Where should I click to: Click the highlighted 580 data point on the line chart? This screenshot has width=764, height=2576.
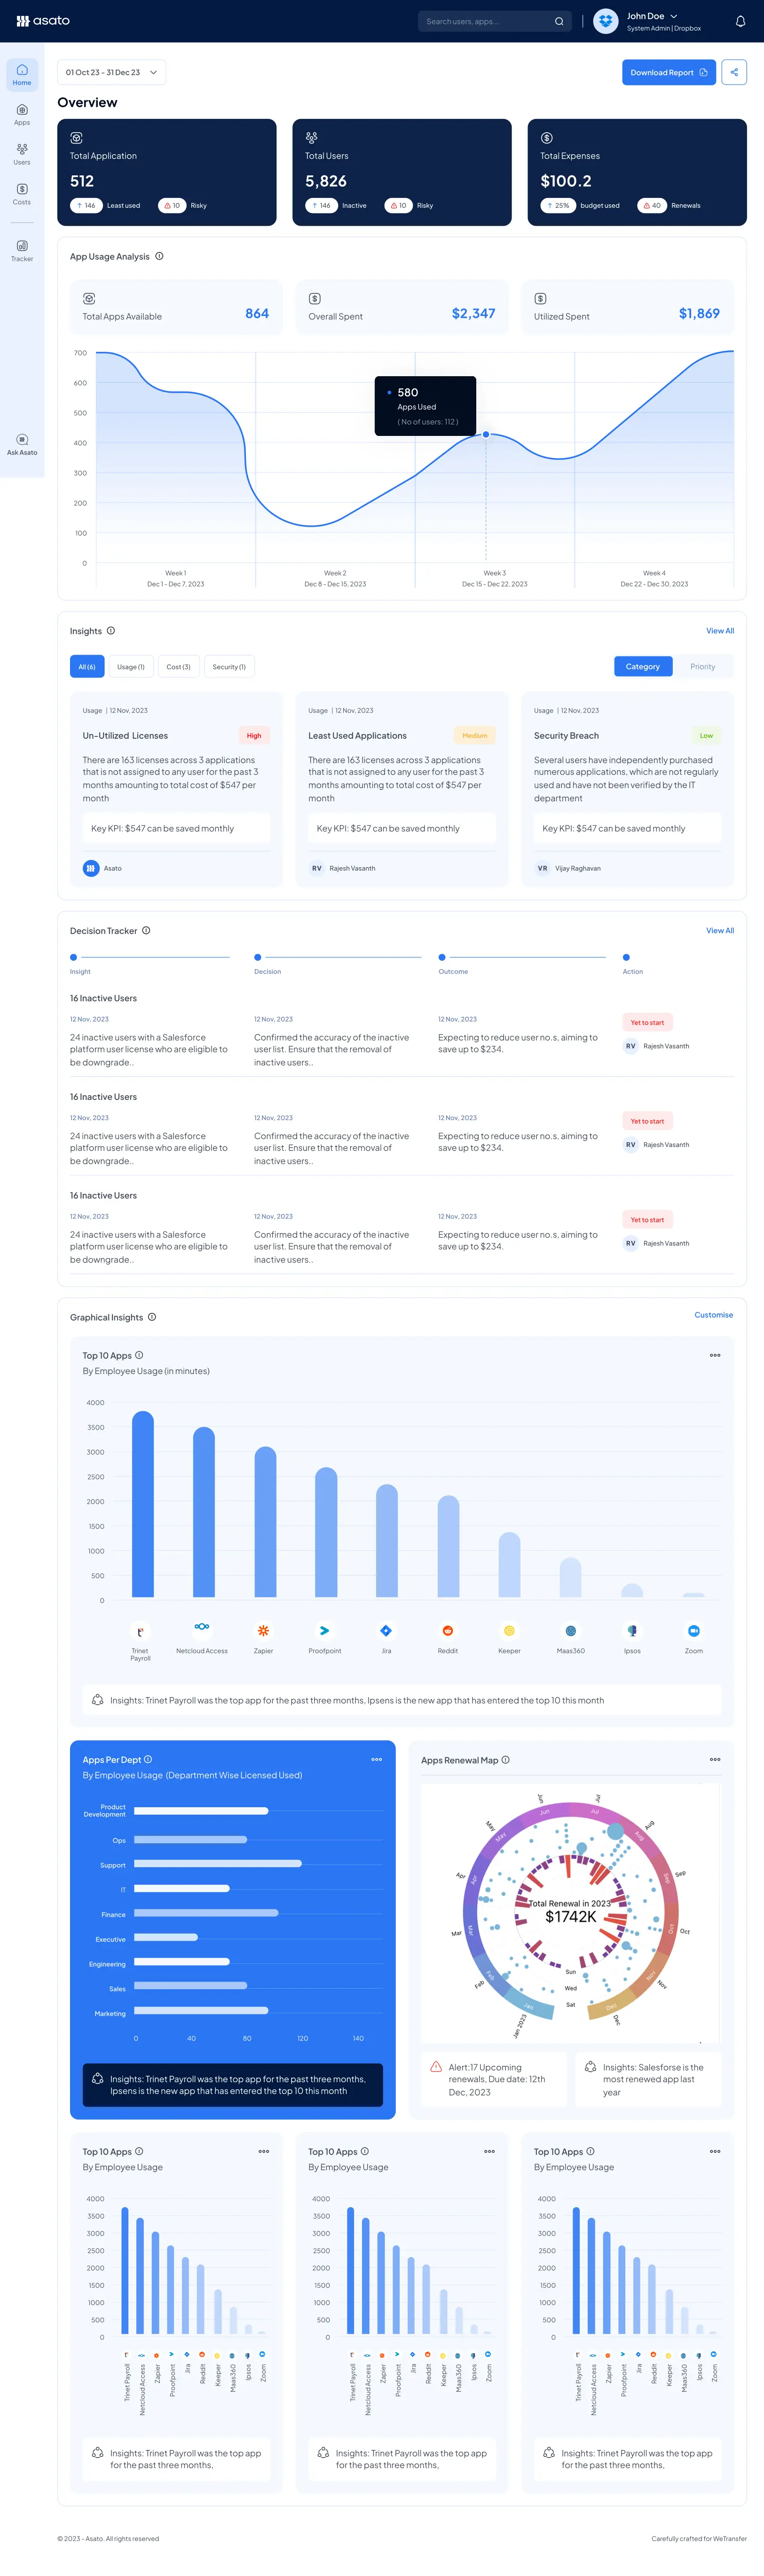tap(486, 434)
